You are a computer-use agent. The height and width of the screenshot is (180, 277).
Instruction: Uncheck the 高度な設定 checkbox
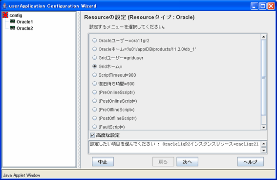coord(92,135)
